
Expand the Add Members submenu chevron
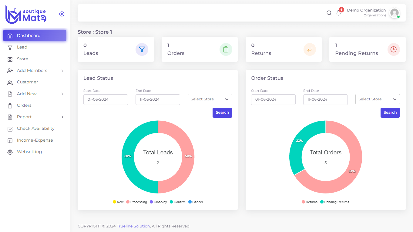(62, 71)
